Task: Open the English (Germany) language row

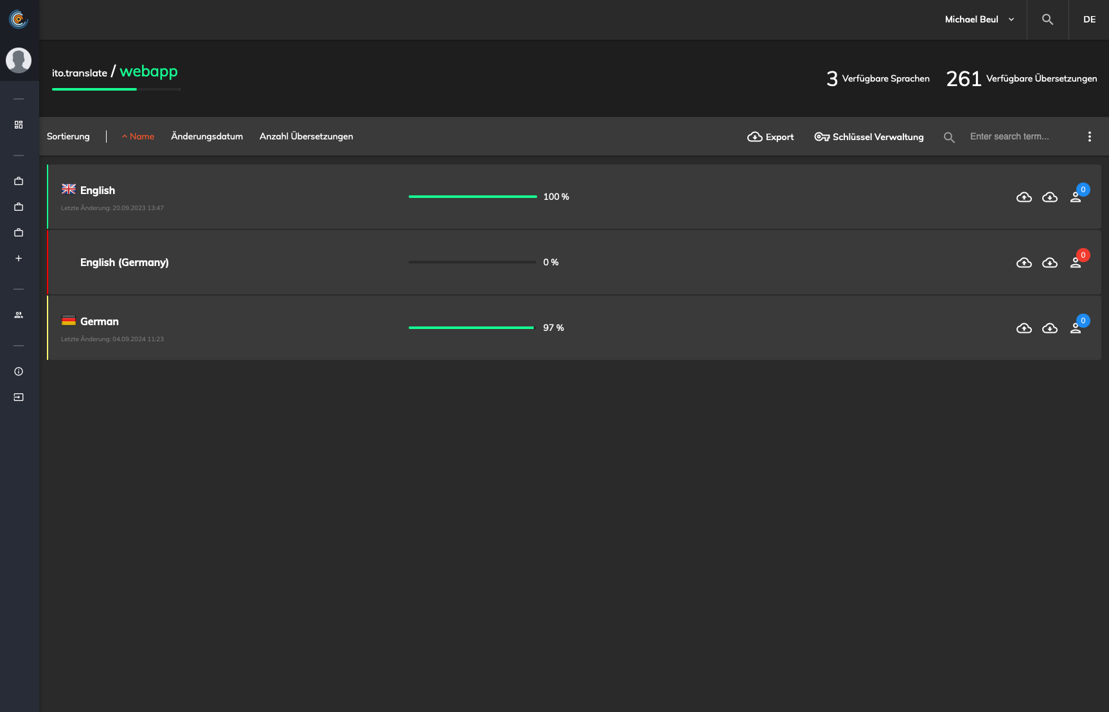Action: 574,262
